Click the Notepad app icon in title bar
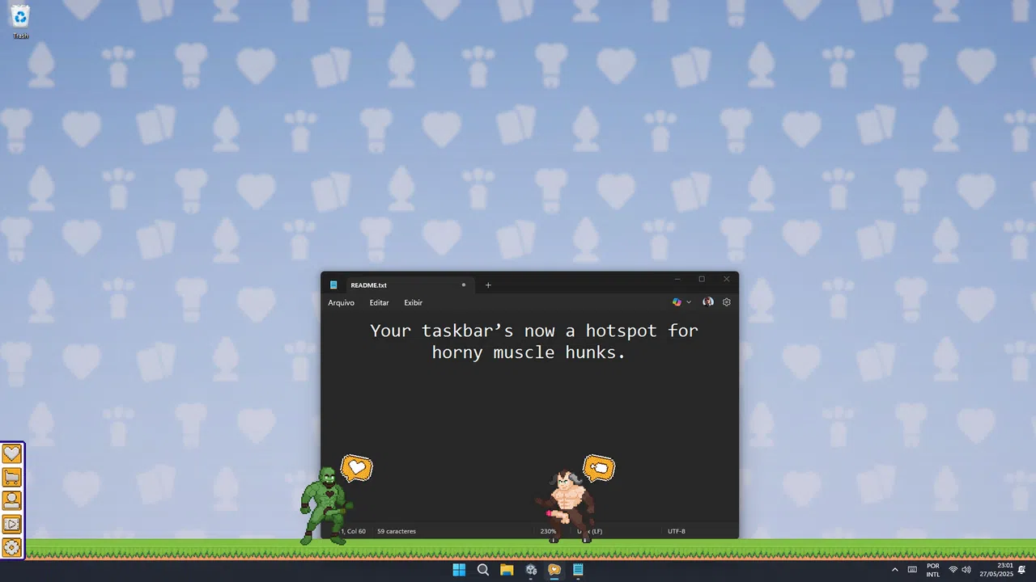 333,285
